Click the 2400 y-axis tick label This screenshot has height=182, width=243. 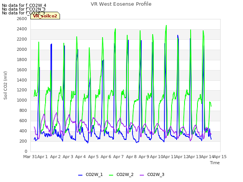(22, 29)
